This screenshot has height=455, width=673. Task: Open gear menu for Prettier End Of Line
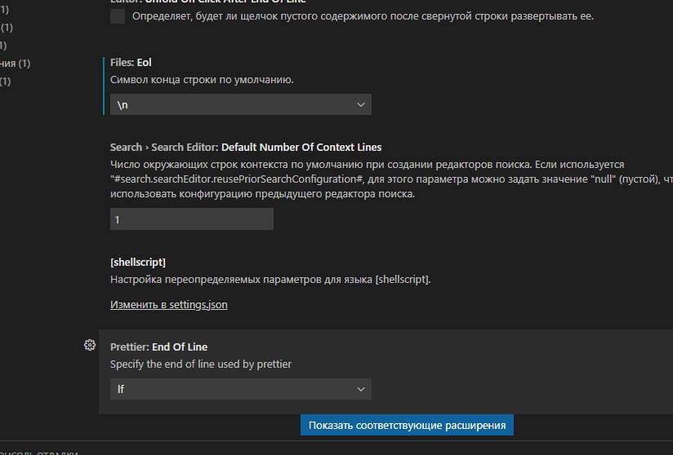(x=90, y=345)
